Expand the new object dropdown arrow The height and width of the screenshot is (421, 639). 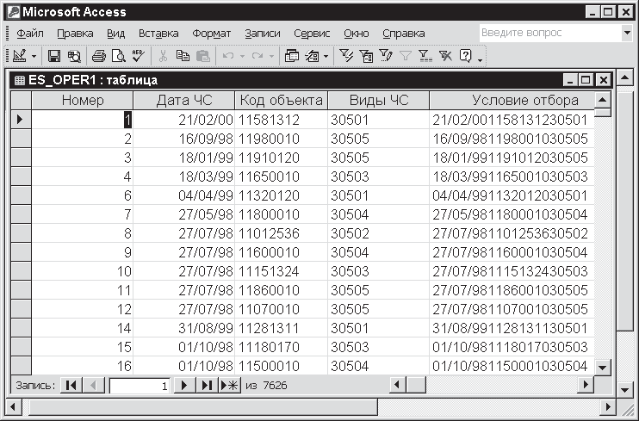pyautogui.click(x=326, y=56)
